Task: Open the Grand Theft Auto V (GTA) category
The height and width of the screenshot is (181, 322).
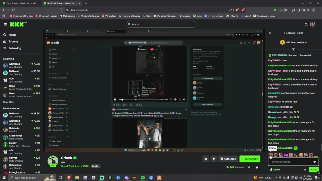Action: click(75, 166)
